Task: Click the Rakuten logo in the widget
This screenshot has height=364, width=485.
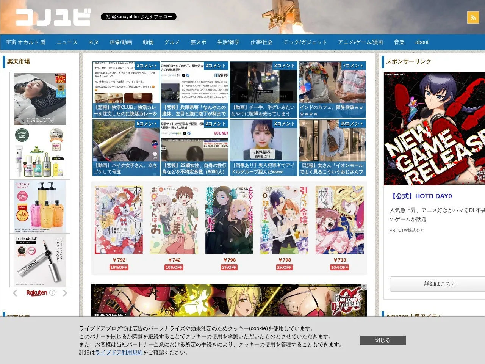Action: (37, 293)
